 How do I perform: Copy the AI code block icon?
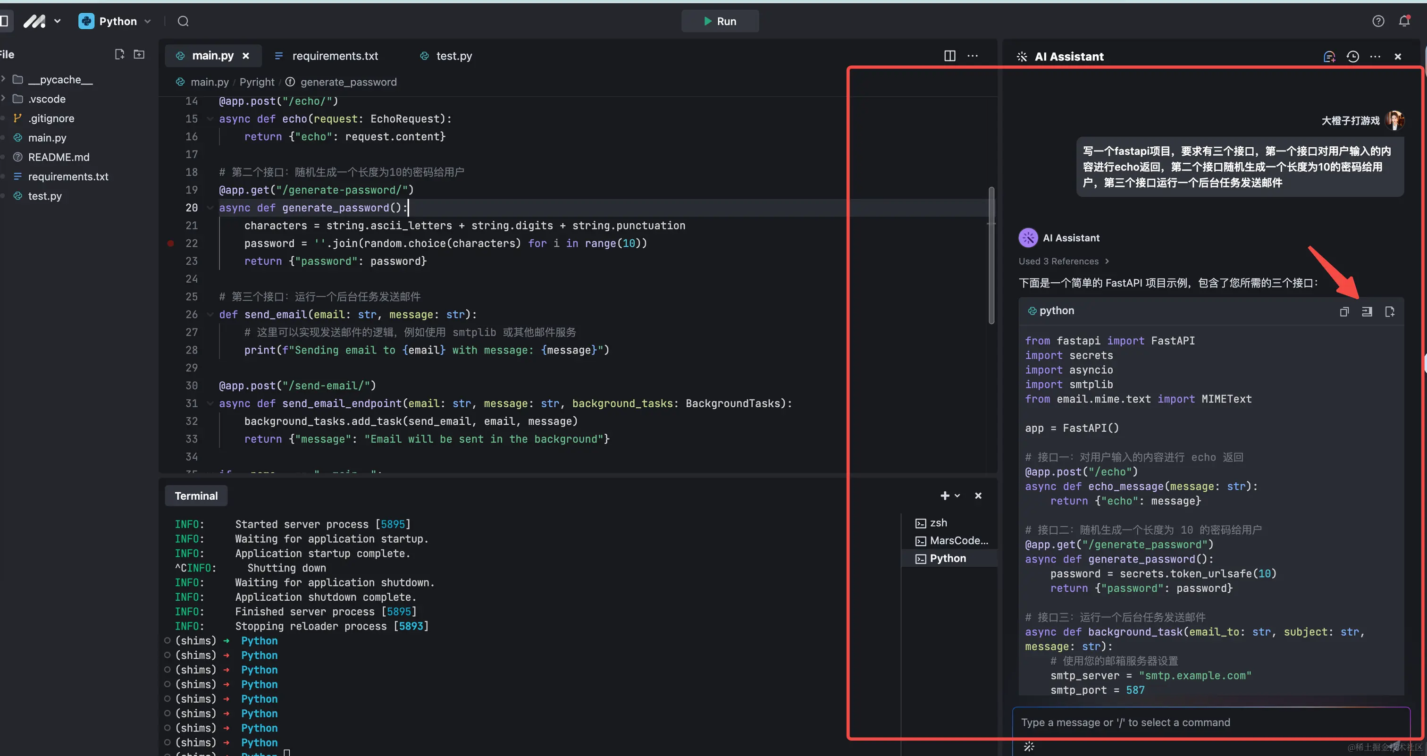pos(1344,312)
